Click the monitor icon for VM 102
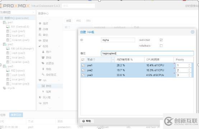This screenshot has width=199, height=129. coord(8,71)
